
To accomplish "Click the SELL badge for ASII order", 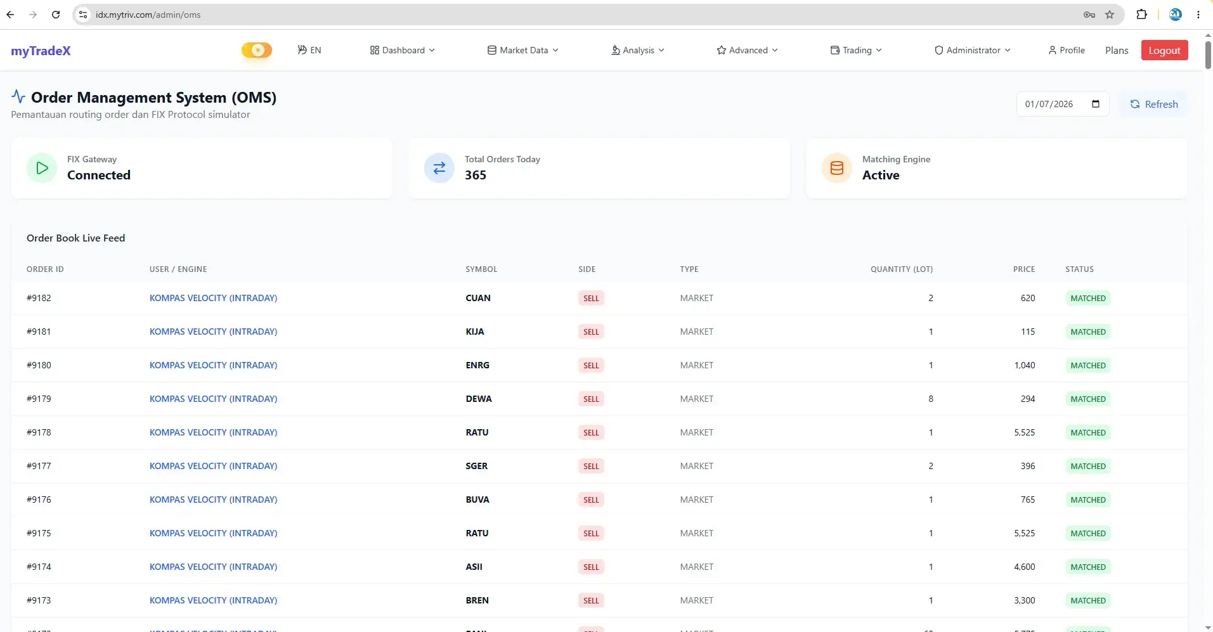I will click(591, 567).
